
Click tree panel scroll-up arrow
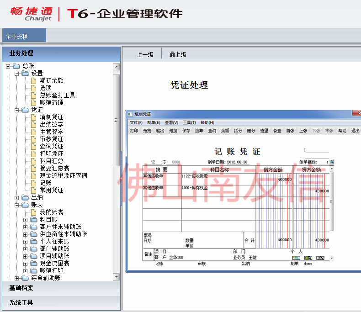[x=117, y=67]
